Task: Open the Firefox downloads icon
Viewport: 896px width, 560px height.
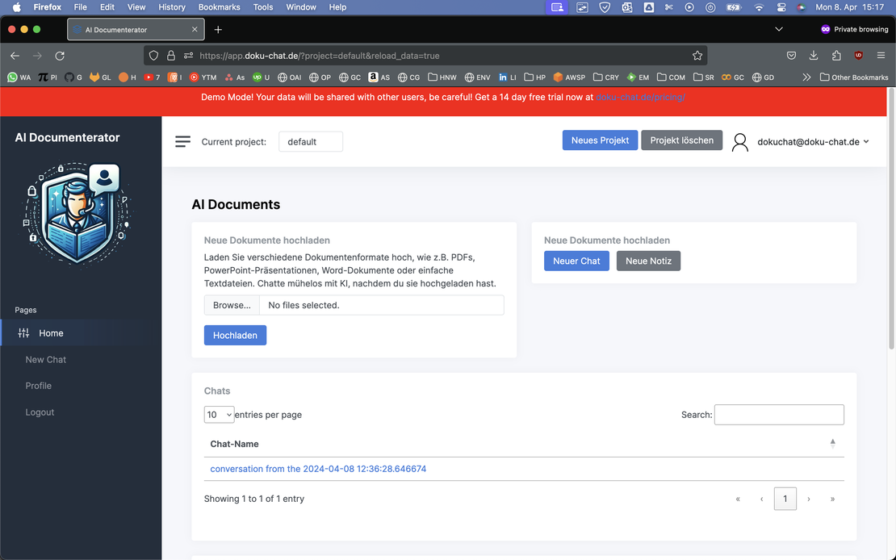Action: [x=814, y=56]
